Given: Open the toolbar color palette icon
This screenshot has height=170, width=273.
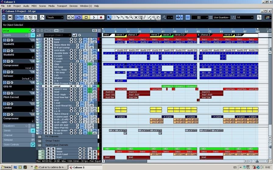Looking at the screenshot, I should [268, 17].
